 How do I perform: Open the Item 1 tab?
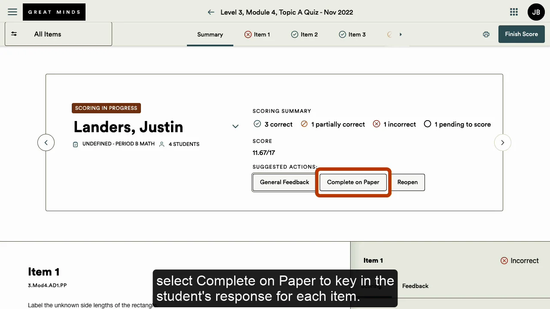(x=257, y=34)
